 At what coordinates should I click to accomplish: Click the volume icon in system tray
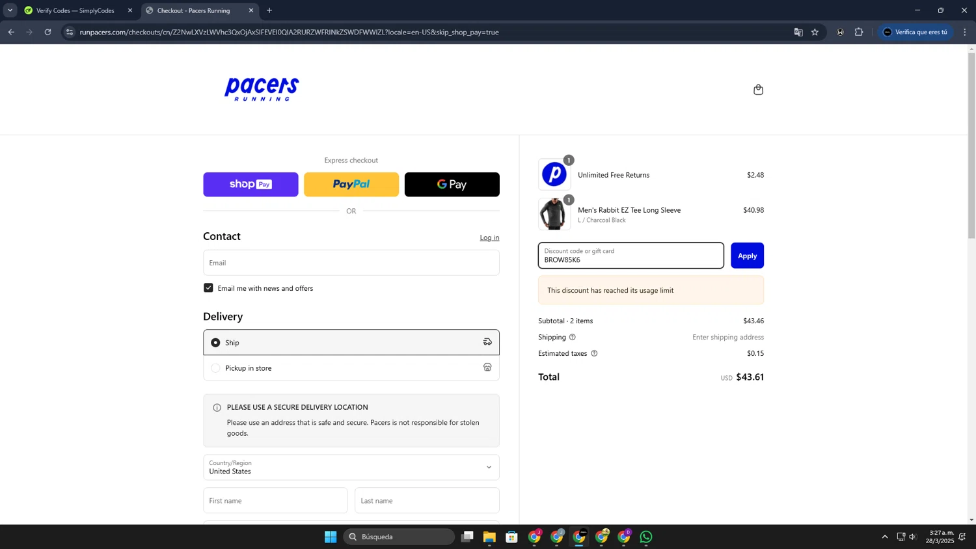point(913,537)
